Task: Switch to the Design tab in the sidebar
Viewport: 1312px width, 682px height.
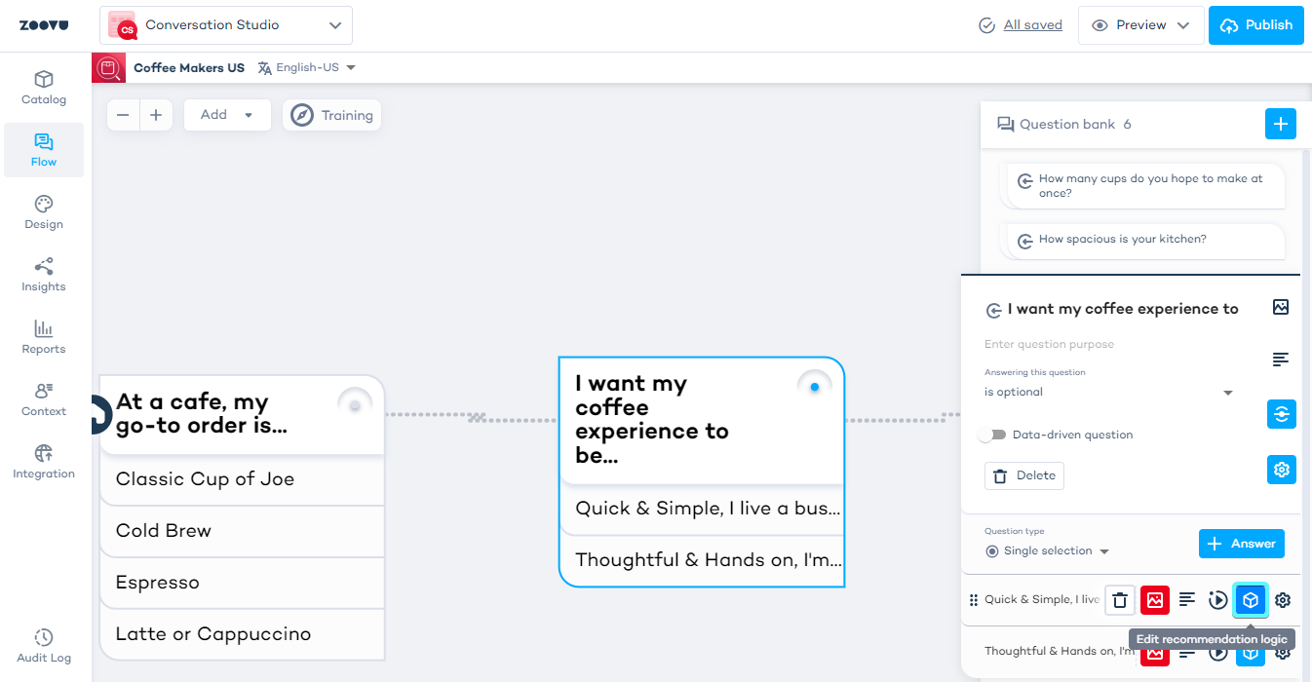Action: click(43, 211)
